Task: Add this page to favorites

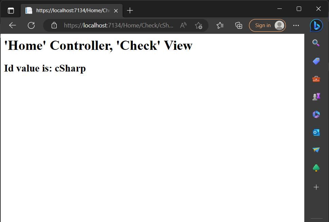Action: tap(199, 25)
